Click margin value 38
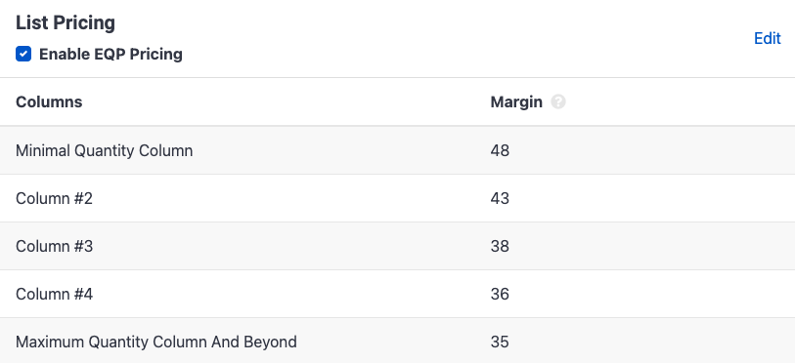 coord(500,247)
